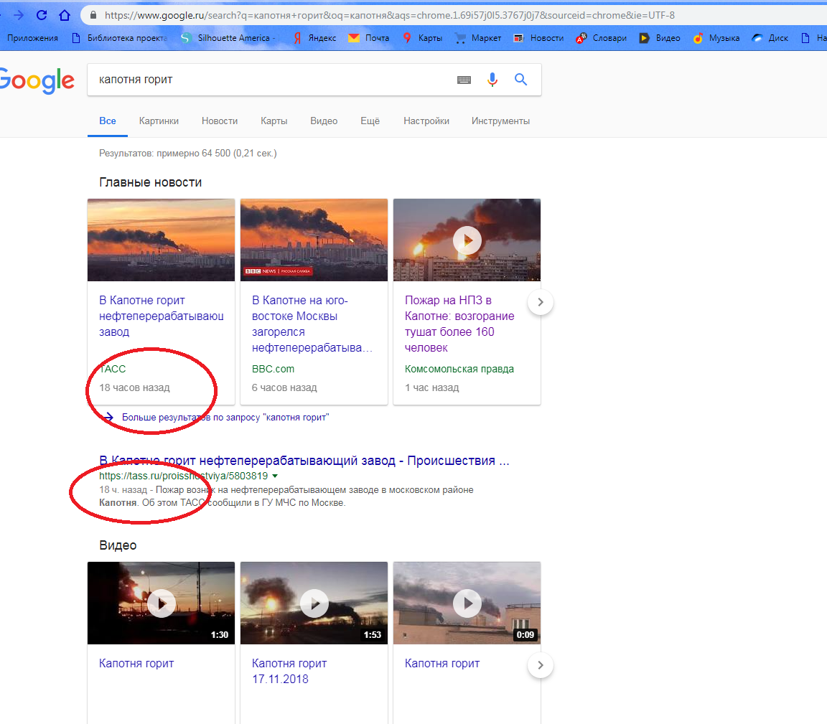Reload the page with the browser refresh icon

coord(42,15)
